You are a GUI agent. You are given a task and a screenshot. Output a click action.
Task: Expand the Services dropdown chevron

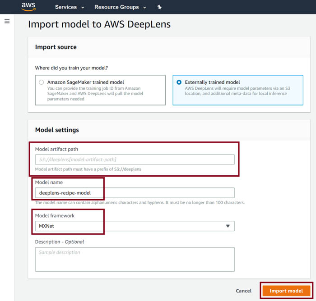tap(83, 8)
